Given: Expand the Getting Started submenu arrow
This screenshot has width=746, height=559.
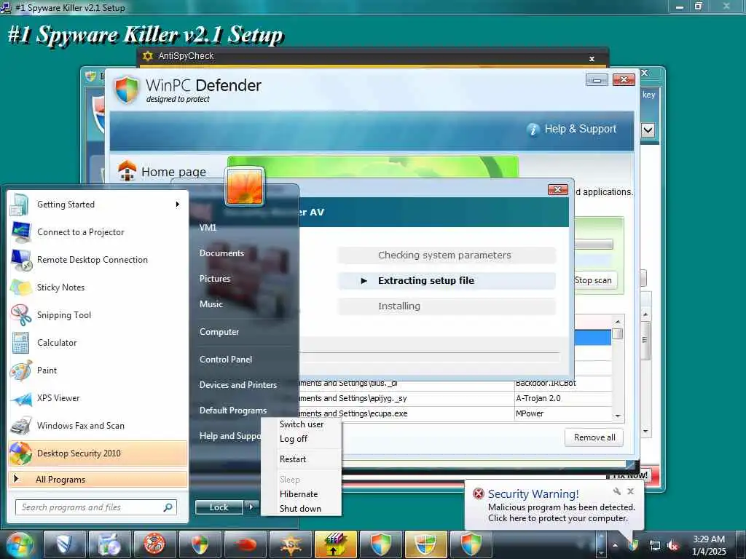Looking at the screenshot, I should pos(178,205).
